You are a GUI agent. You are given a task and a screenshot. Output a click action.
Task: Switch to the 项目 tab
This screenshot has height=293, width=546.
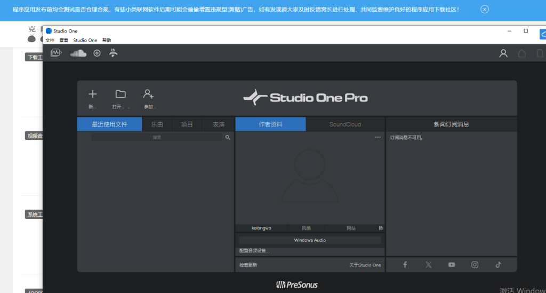pos(187,124)
